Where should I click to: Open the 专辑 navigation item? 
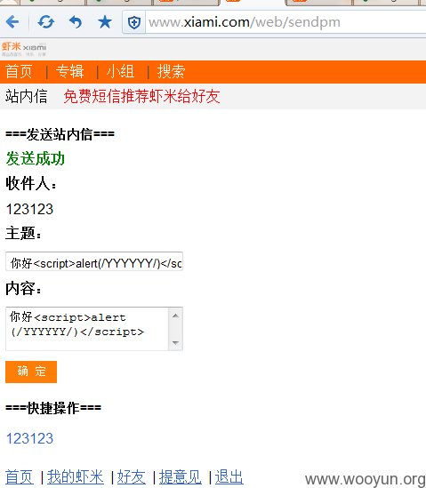tap(69, 72)
